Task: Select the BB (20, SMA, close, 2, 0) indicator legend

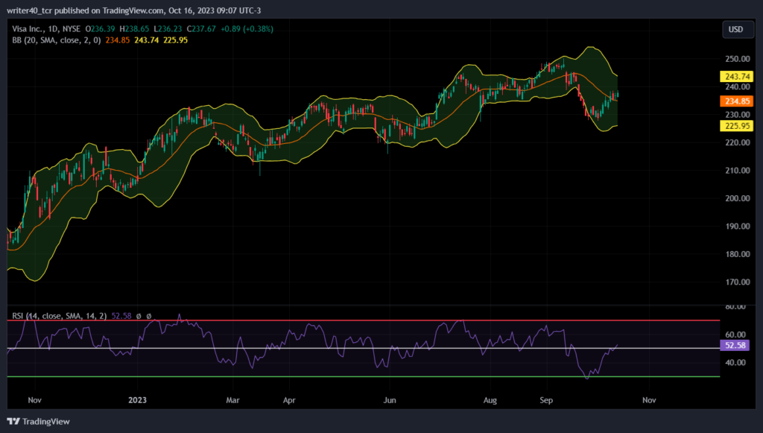Action: (x=57, y=40)
